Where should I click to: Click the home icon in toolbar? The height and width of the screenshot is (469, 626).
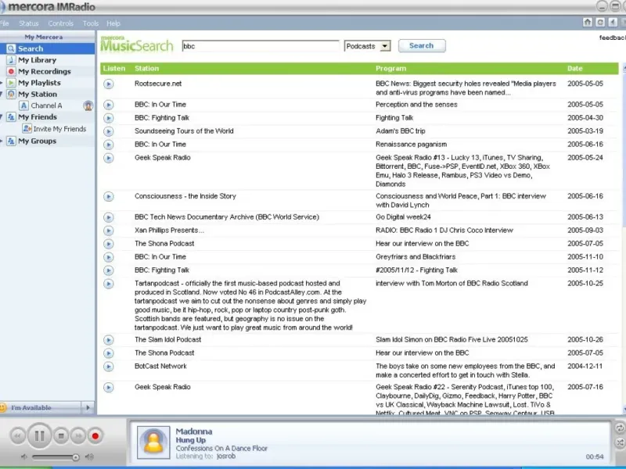point(588,23)
